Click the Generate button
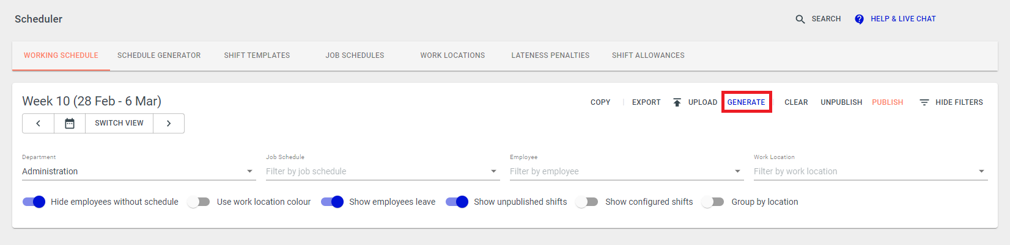Image resolution: width=1010 pixels, height=245 pixels. pyautogui.click(x=746, y=102)
